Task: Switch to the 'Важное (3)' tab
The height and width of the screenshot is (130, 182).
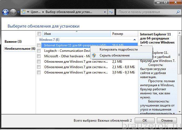Action: pos(13,41)
